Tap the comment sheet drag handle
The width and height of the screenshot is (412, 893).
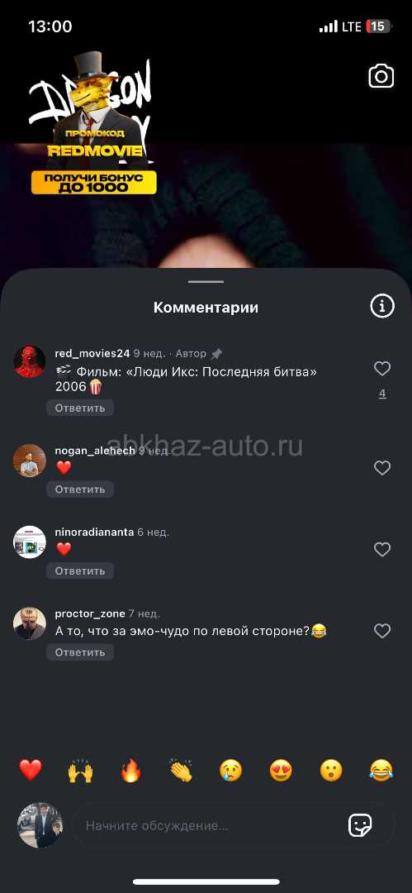tap(206, 281)
